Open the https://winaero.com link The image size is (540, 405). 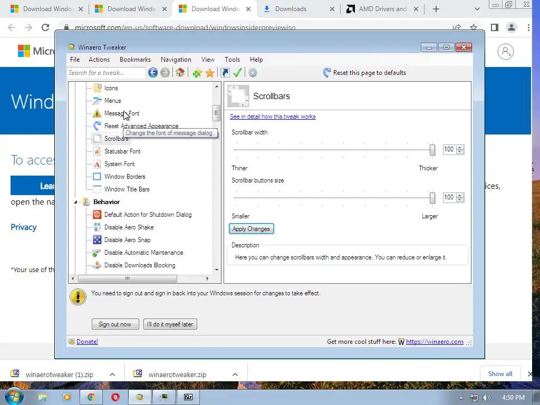[435, 342]
